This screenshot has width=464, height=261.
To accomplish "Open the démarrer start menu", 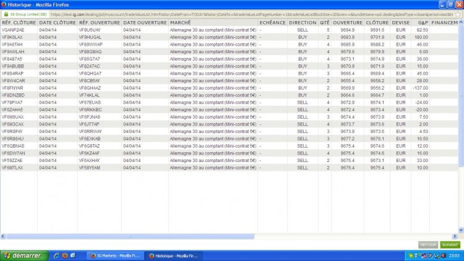I will [x=24, y=255].
